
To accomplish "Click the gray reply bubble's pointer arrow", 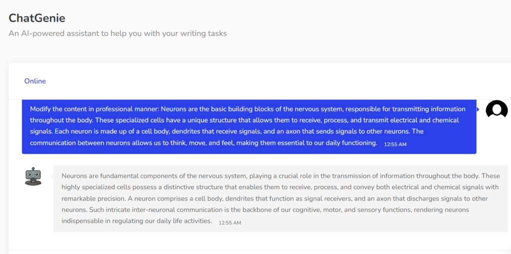I will point(52,176).
